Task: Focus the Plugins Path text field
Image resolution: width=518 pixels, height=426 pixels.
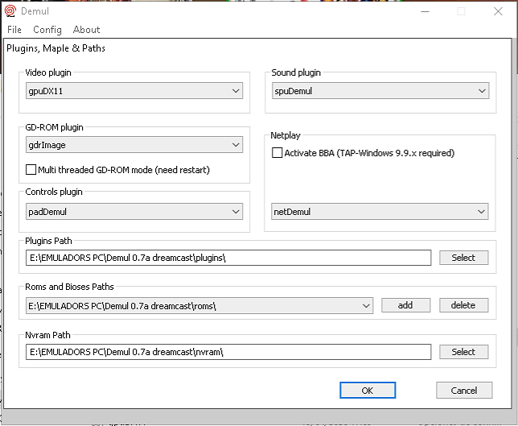Action: click(228, 258)
